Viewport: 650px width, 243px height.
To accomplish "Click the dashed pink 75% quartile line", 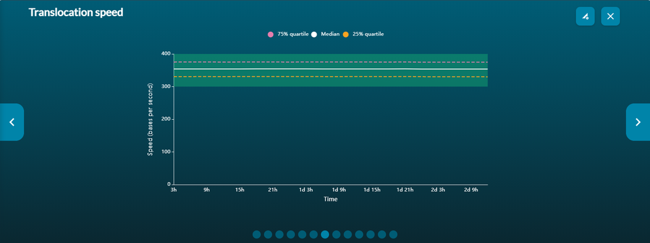I will [x=330, y=62].
